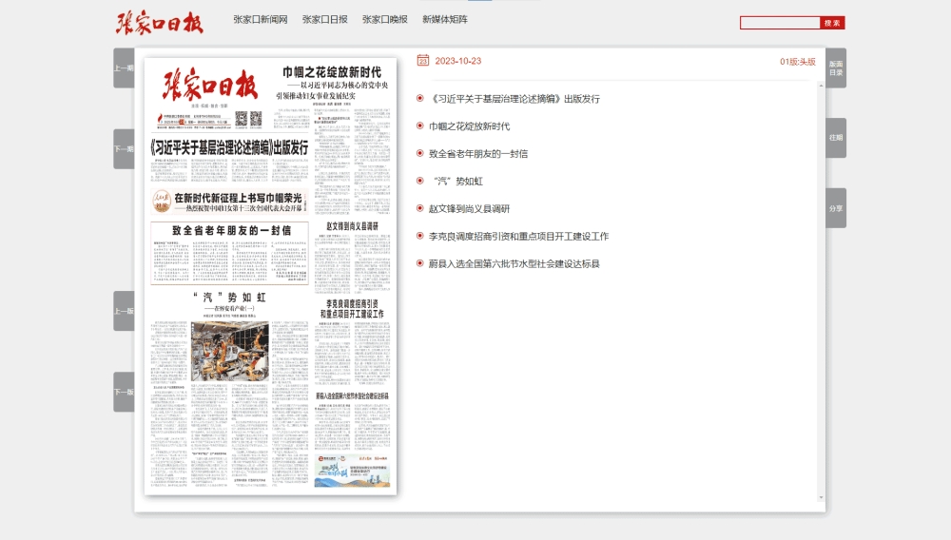Click 致全省老年朋友的一封信 block on newspaper page
This screenshot has width=951, height=540.
[x=230, y=253]
